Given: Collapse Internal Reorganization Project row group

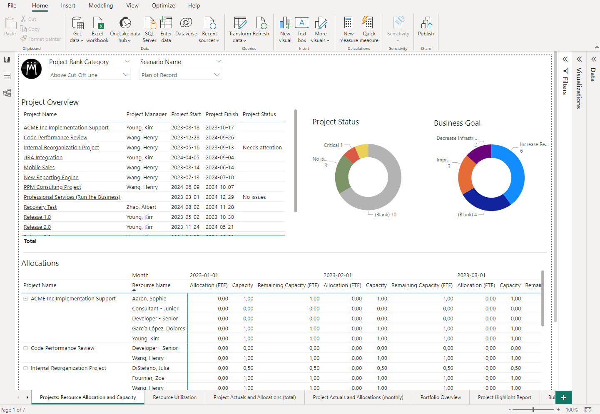Looking at the screenshot, I should 25,368.
